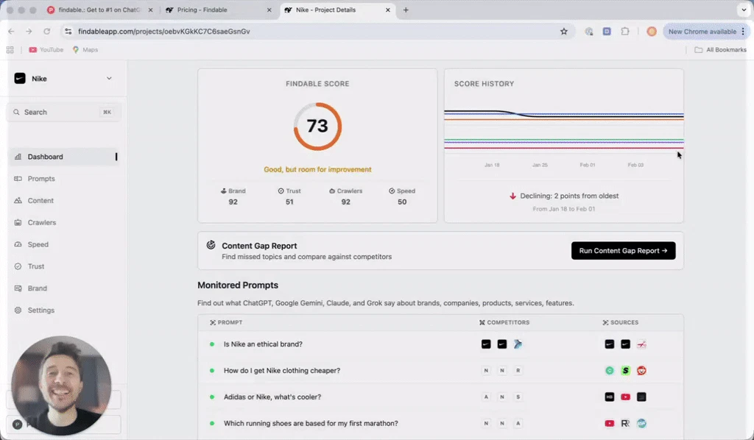Open the Chrome apps grid icon
Image resolution: width=754 pixels, height=440 pixels.
[10, 49]
